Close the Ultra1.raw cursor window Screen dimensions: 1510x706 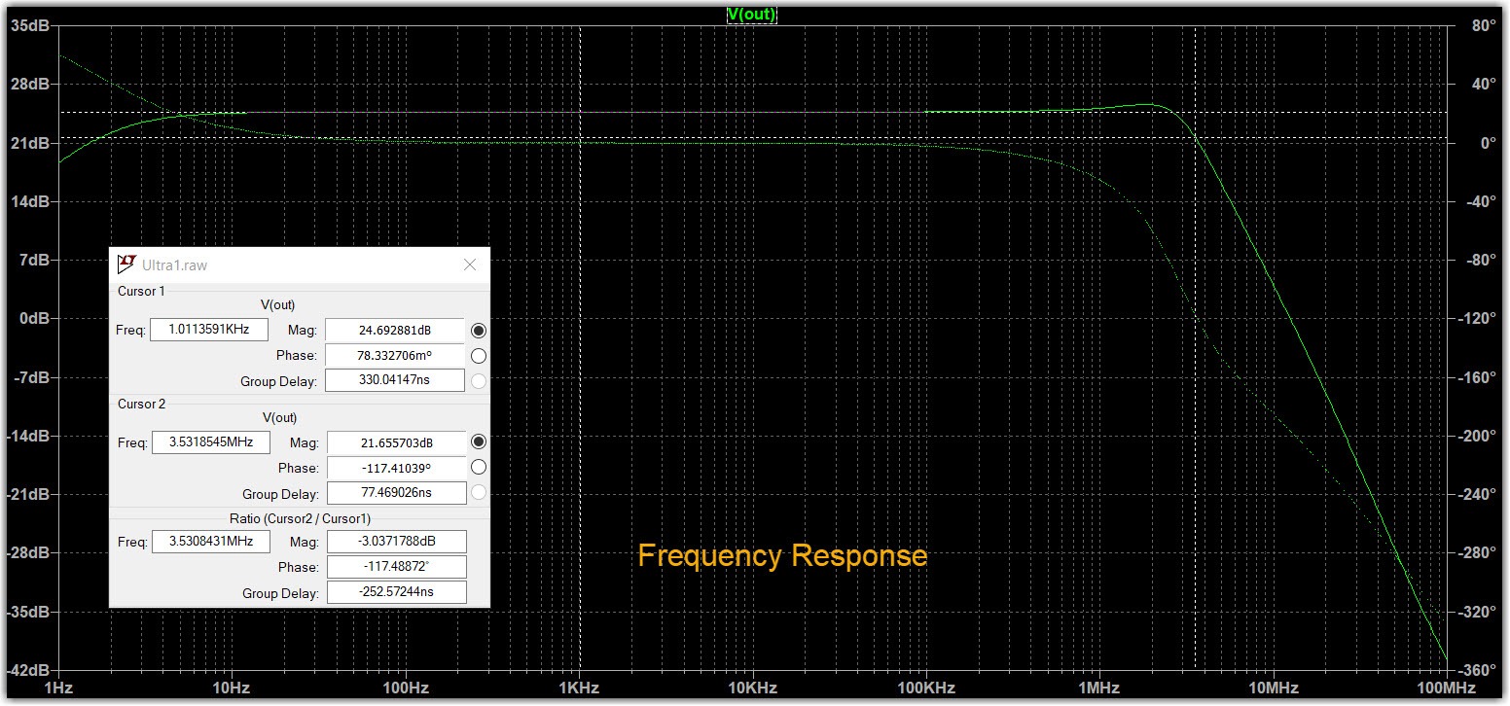[470, 265]
